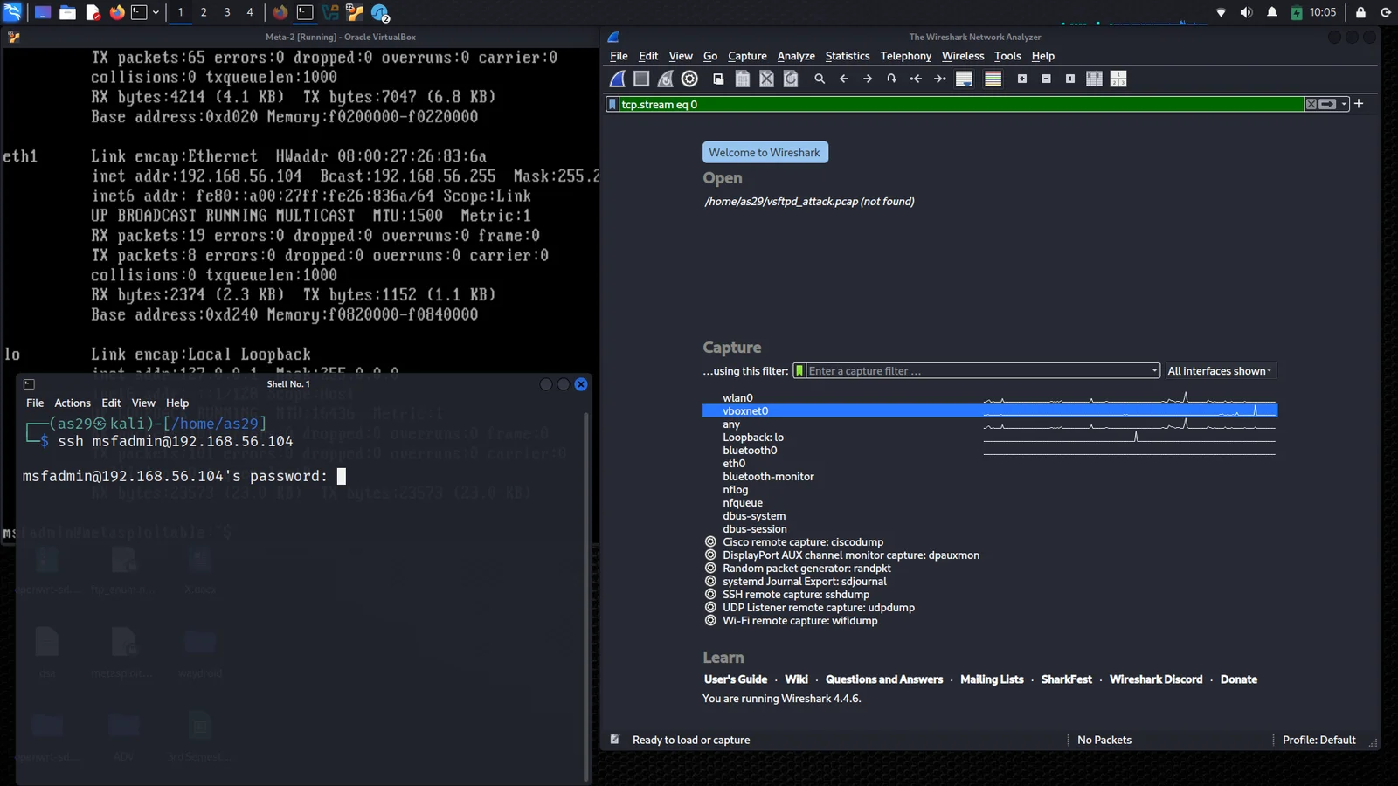The width and height of the screenshot is (1398, 786).
Task: Click the Stop capture square icon
Action: (x=641, y=79)
